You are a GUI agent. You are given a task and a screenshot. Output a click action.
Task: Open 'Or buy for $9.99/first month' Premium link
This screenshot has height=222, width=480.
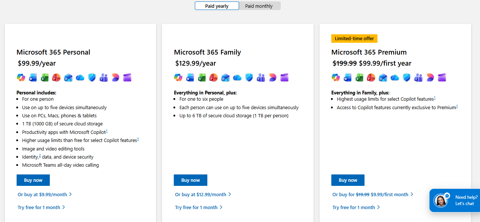click(x=373, y=194)
